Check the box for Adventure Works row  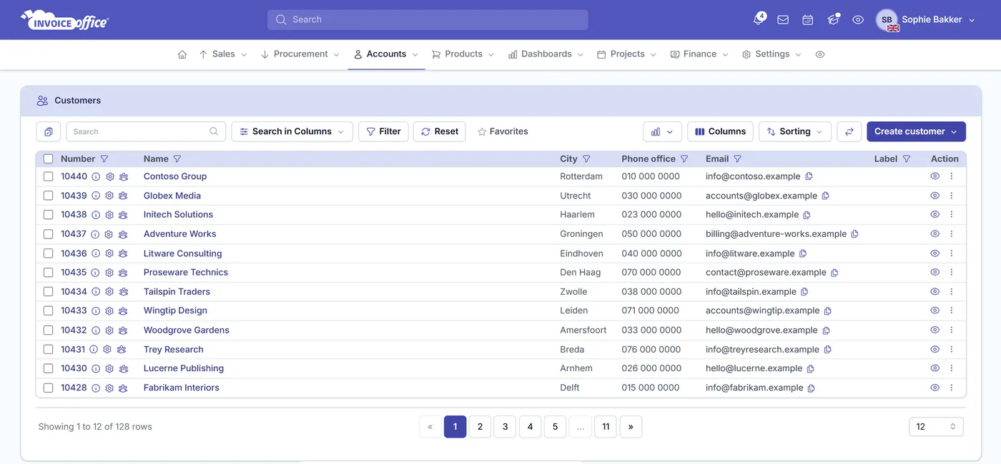(x=48, y=234)
